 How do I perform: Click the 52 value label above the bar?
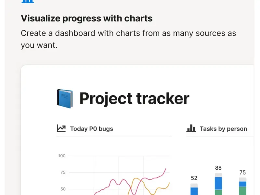pos(194,178)
